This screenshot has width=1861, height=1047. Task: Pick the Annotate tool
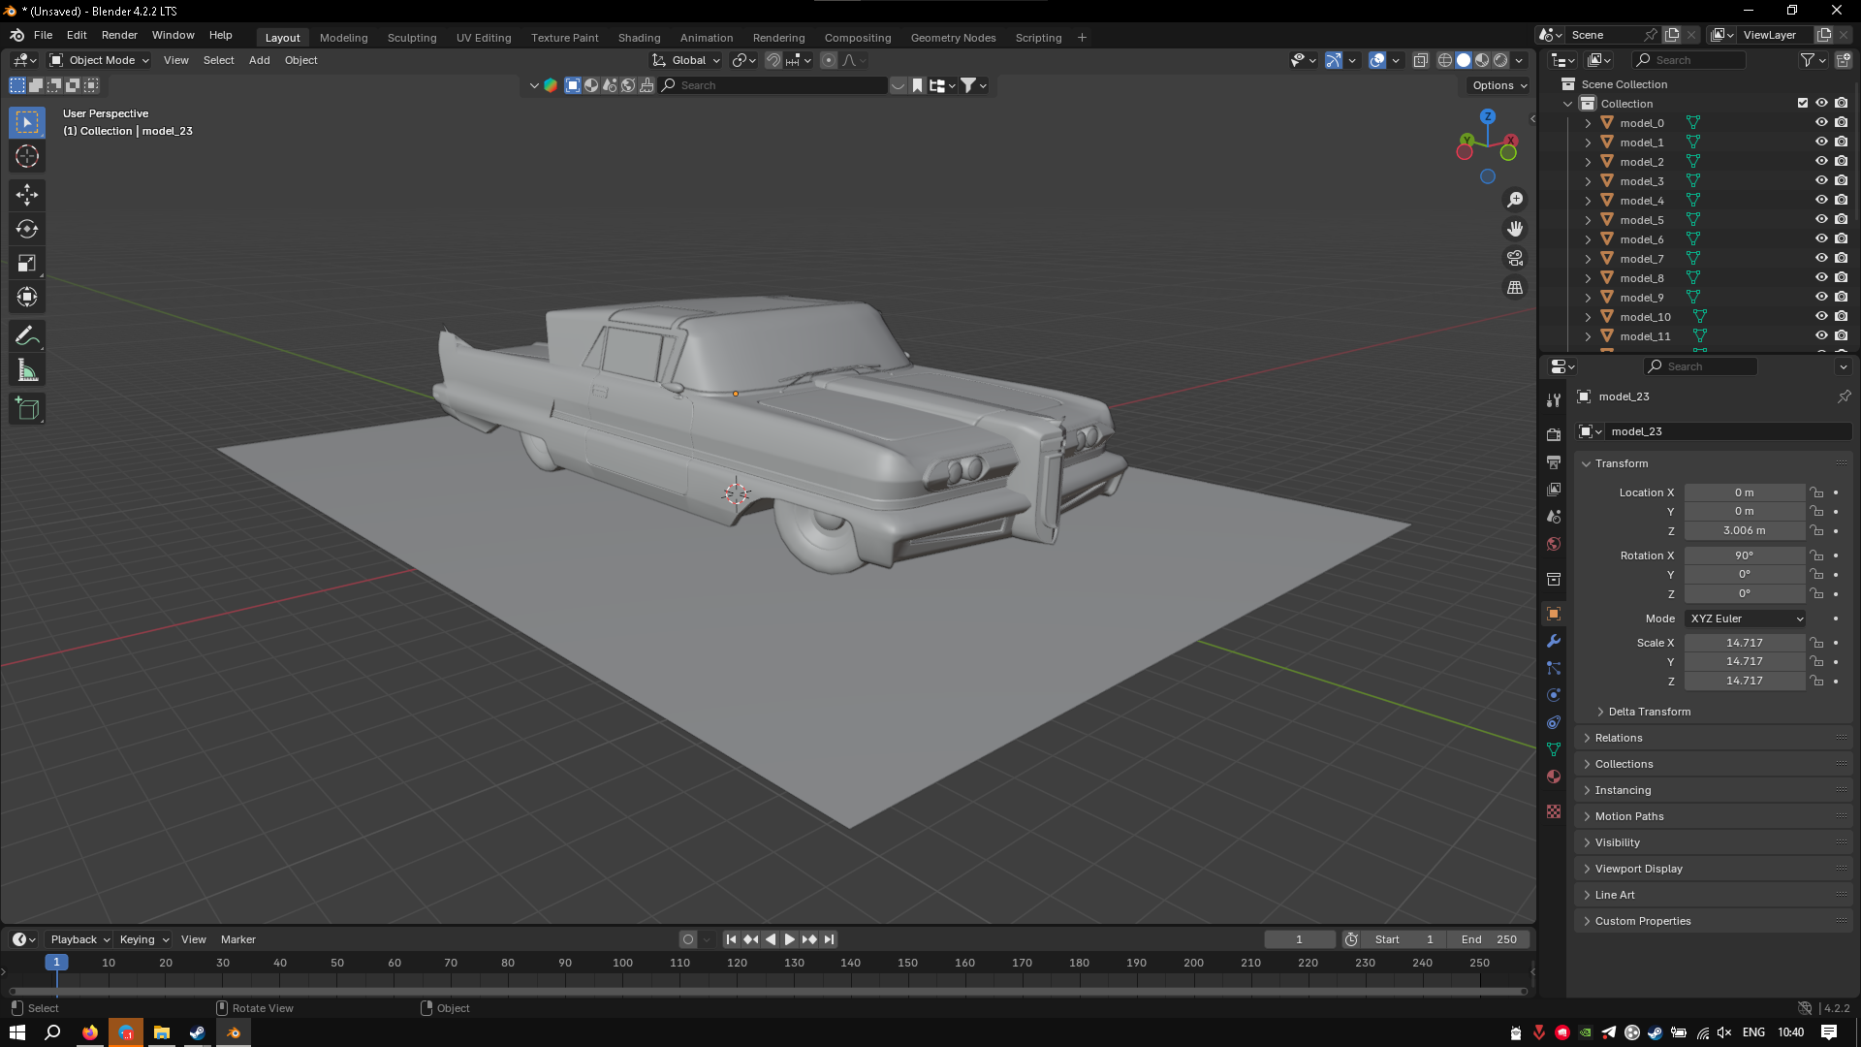point(27,336)
